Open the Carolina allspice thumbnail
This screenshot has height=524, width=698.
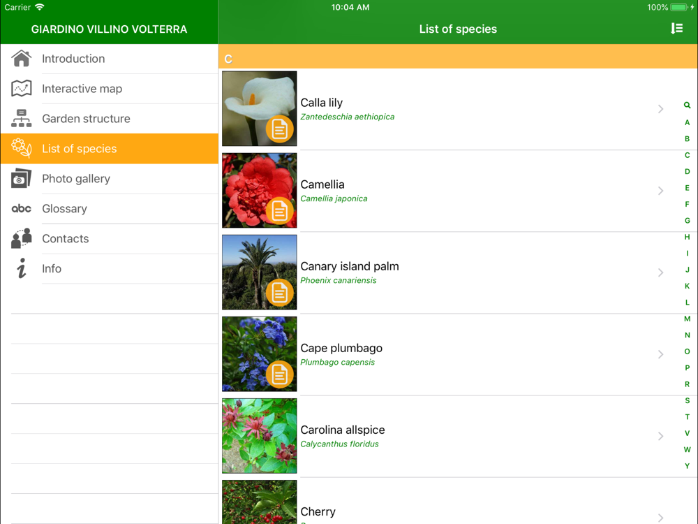coord(260,435)
